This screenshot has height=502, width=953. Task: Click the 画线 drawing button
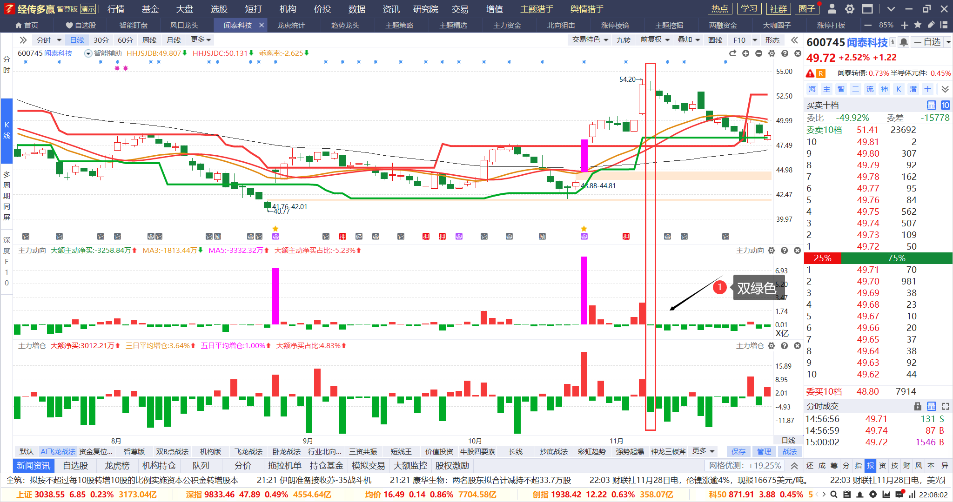coord(715,40)
